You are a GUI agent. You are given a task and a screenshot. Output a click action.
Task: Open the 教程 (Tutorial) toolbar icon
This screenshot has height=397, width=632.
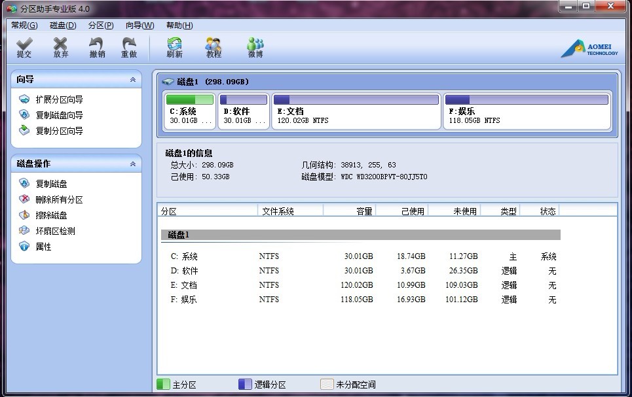(x=214, y=47)
